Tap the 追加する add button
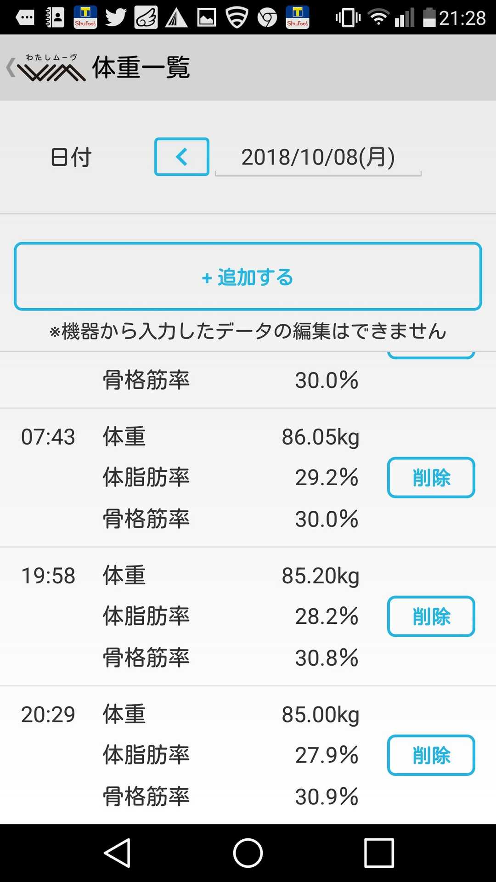The height and width of the screenshot is (882, 496). 248,277
